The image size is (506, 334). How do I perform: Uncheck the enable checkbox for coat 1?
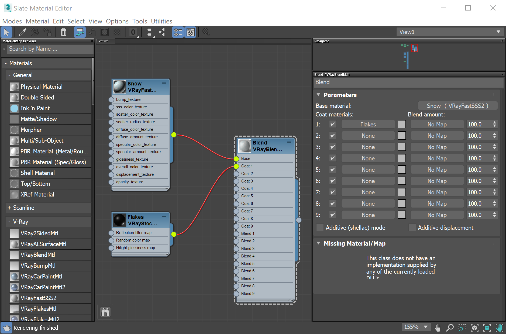[333, 124]
